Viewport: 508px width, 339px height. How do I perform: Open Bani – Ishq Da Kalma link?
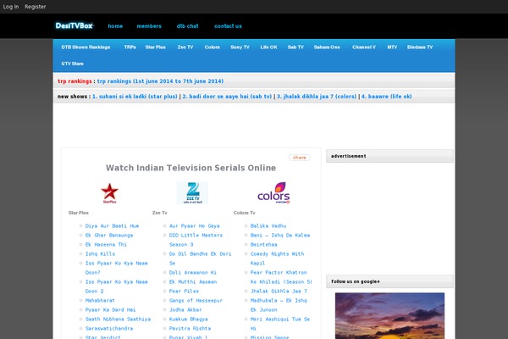tap(280, 236)
